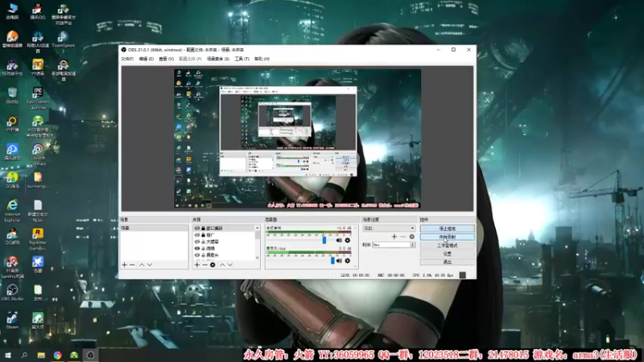Toggle visibility eye of the fourth source row
This screenshot has height=362, width=644.
pyautogui.click(x=196, y=249)
